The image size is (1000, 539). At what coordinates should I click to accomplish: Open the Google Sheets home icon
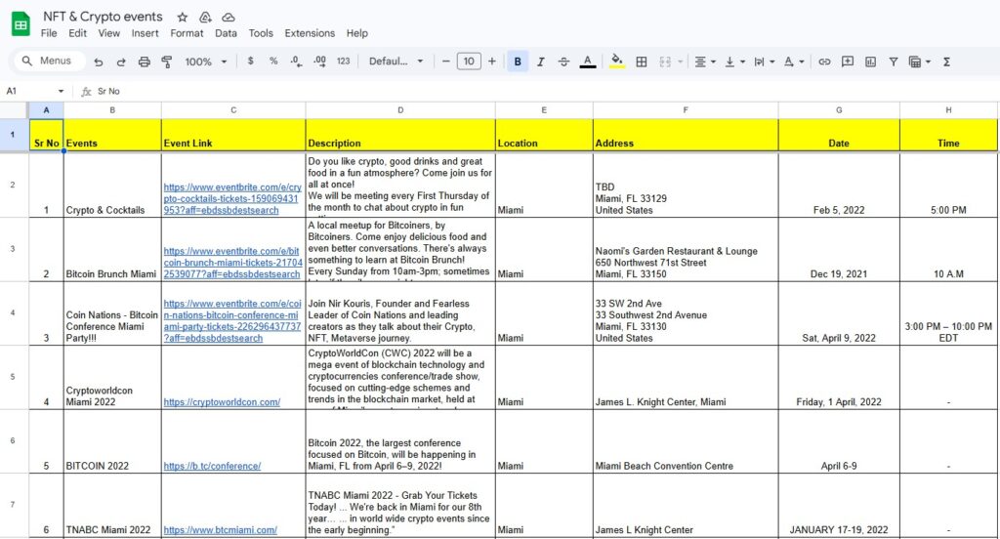pyautogui.click(x=21, y=24)
